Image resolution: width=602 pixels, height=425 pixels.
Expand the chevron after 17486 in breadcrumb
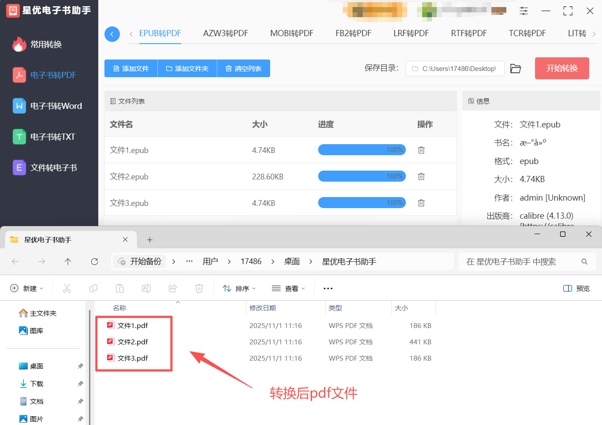coord(273,261)
